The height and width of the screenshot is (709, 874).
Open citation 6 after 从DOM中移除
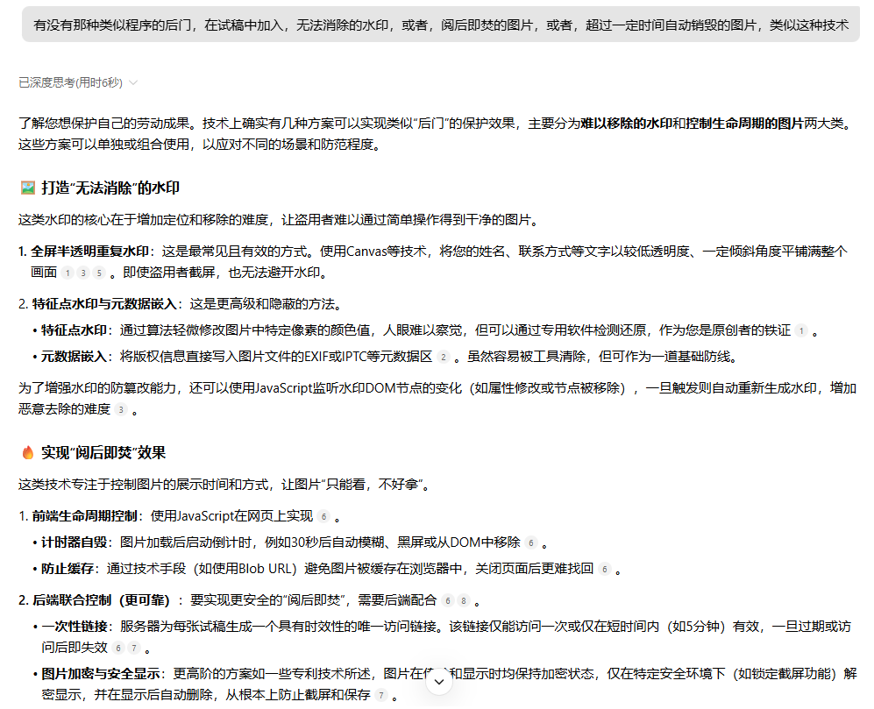pos(530,542)
